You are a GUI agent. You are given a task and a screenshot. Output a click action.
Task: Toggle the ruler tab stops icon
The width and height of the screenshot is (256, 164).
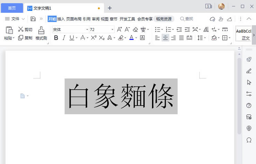225,29
